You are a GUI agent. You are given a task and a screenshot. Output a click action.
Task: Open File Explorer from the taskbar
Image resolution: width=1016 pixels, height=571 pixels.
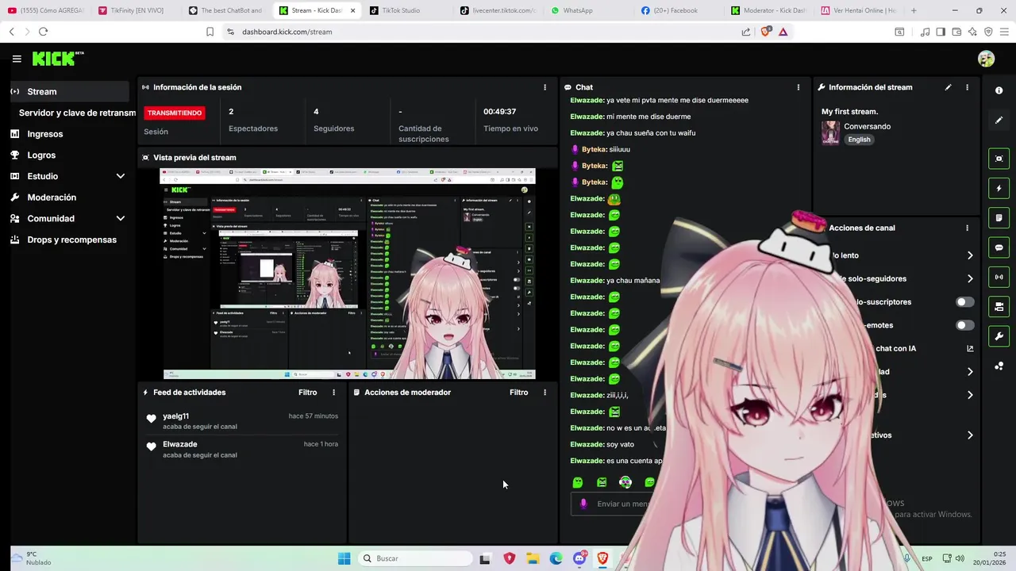point(533,558)
